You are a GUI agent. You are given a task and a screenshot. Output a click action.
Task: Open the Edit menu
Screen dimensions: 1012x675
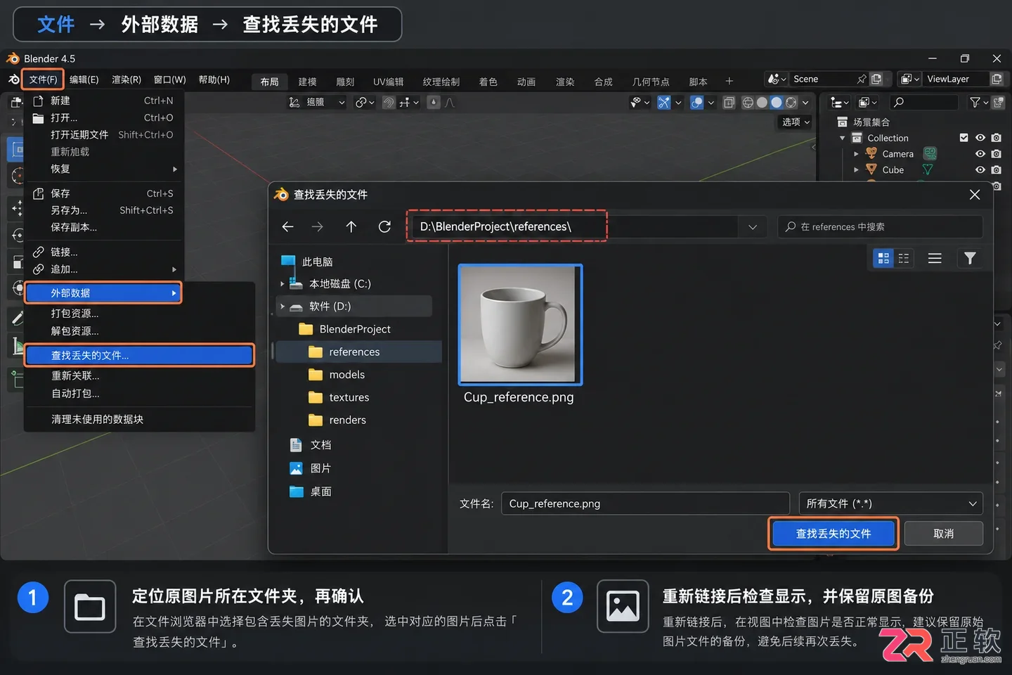pyautogui.click(x=84, y=79)
